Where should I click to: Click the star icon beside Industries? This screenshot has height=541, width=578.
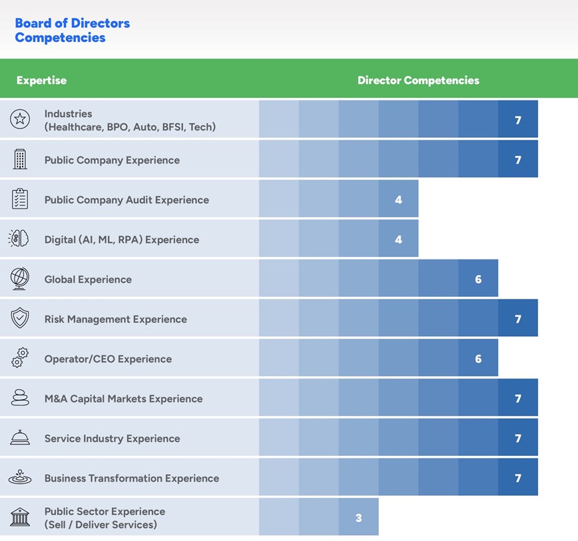tap(20, 119)
